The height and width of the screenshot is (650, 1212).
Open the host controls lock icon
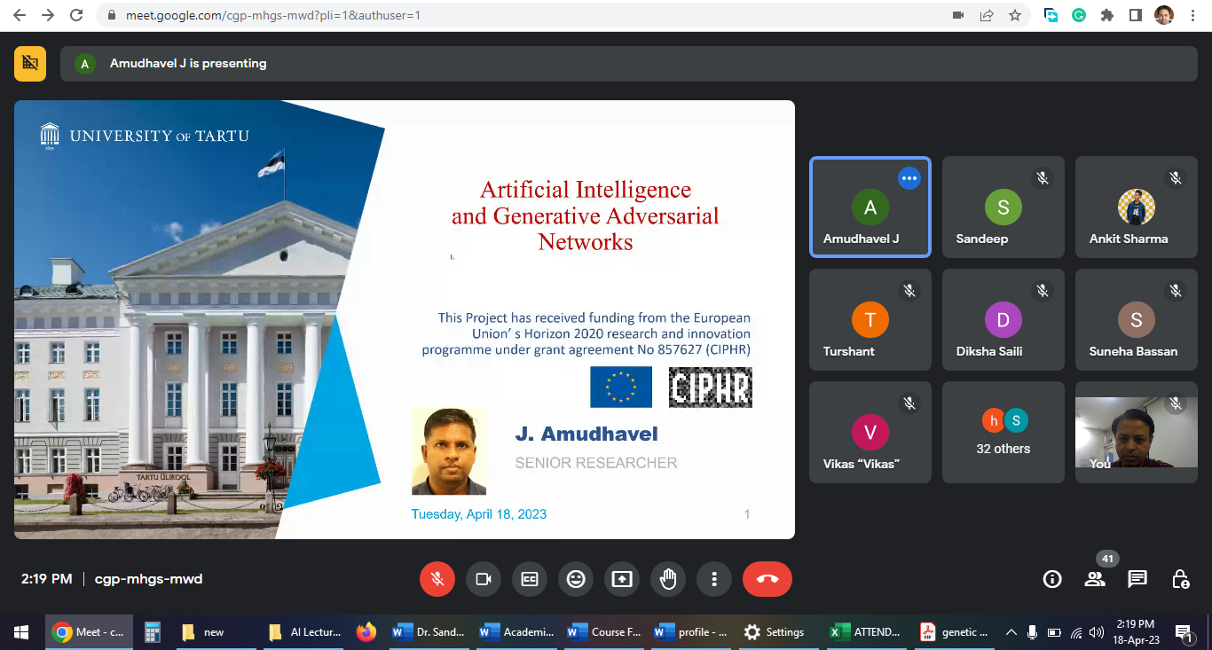[1180, 579]
